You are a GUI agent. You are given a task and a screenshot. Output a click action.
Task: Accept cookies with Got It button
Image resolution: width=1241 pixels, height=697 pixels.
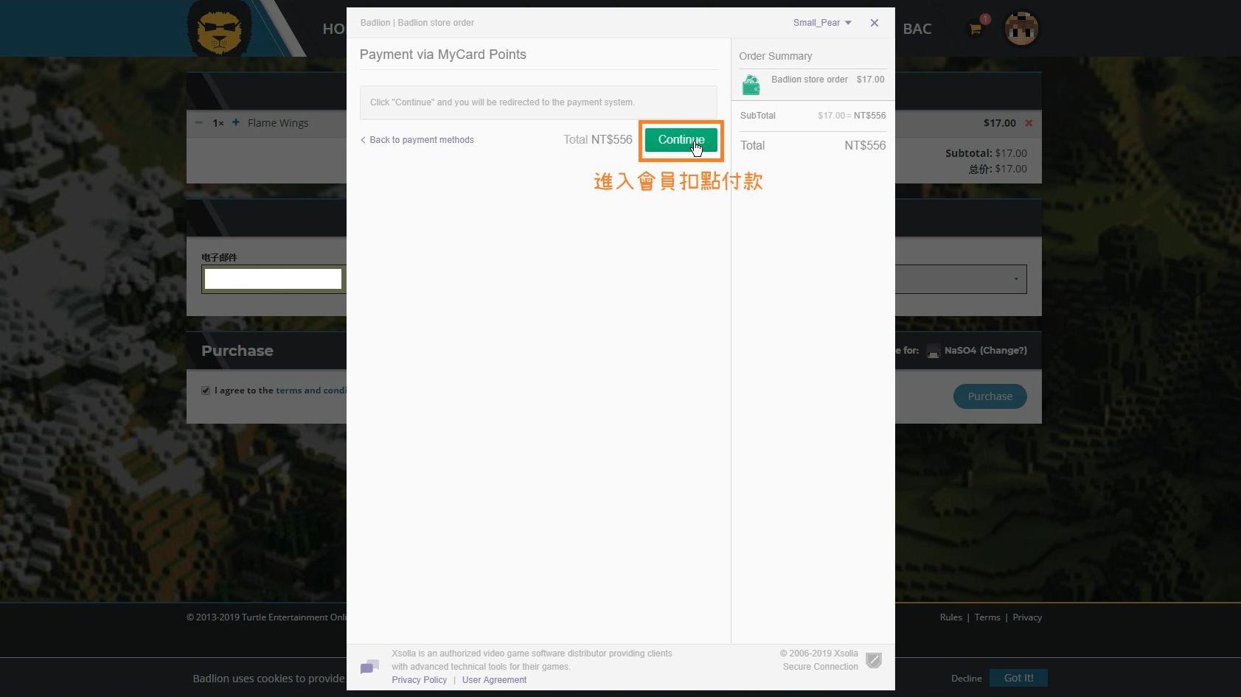[x=1018, y=678]
